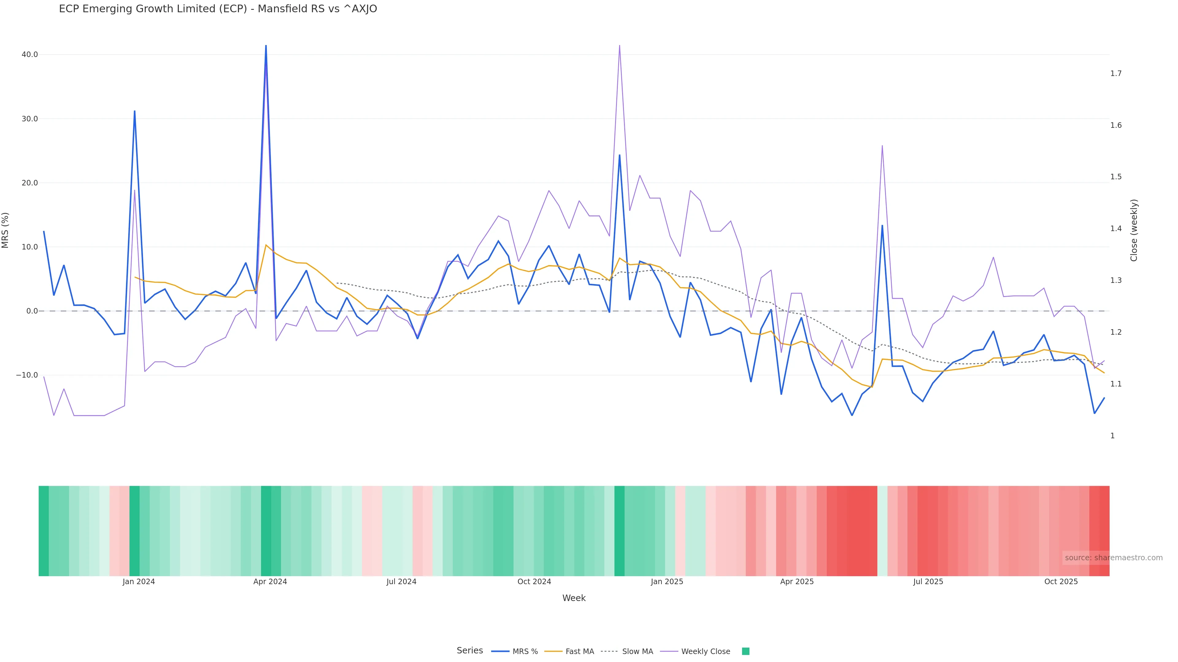Click the blue MRS % legend line
The image size is (1178, 662).
pos(500,652)
